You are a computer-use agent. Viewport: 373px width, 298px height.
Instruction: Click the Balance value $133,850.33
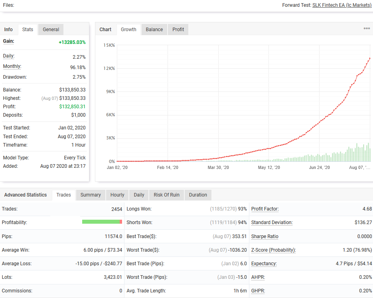tap(72, 90)
